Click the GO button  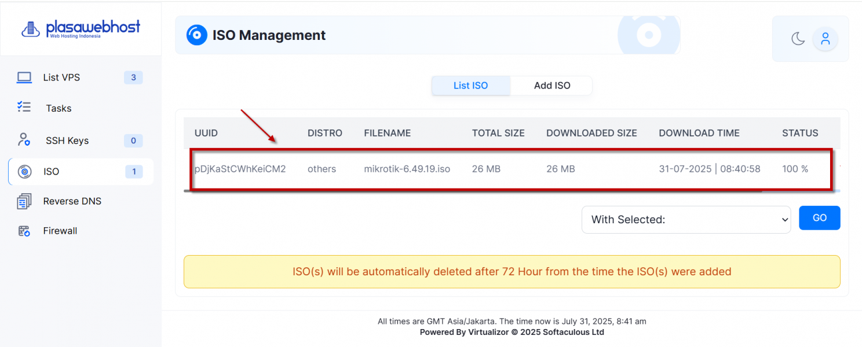[x=820, y=218]
